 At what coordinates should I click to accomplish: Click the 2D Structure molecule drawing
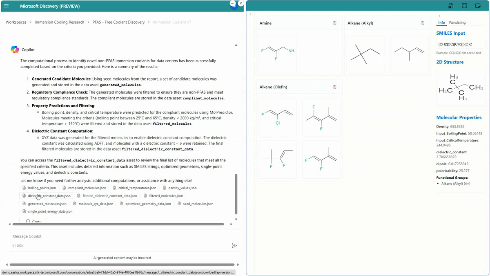(460, 88)
